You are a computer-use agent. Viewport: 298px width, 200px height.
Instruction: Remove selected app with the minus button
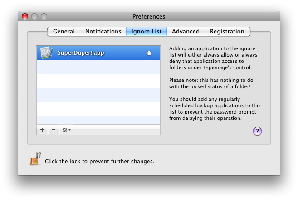(x=54, y=130)
